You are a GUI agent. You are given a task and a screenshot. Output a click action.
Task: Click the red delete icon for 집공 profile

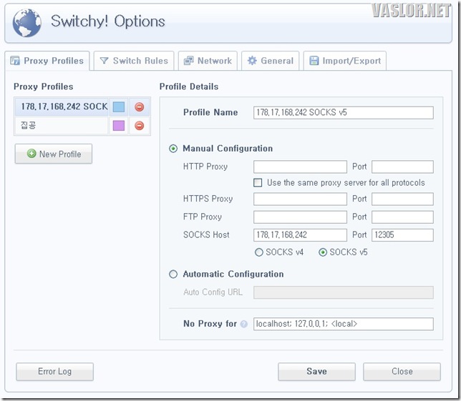coord(140,126)
